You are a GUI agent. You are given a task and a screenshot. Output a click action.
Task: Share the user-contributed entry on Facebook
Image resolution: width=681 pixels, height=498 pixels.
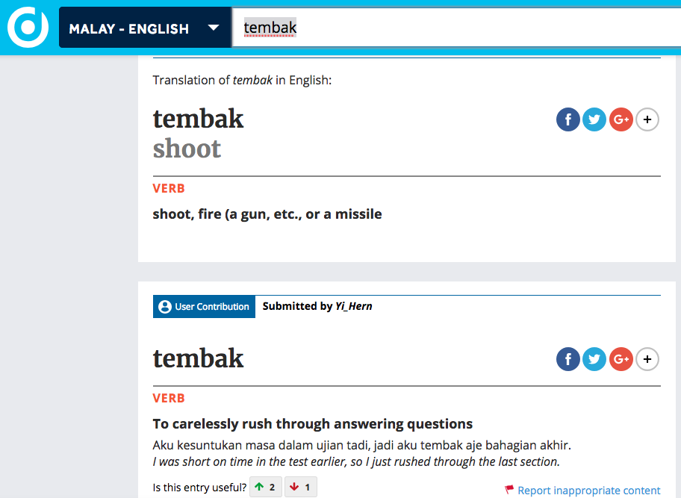[x=568, y=359]
